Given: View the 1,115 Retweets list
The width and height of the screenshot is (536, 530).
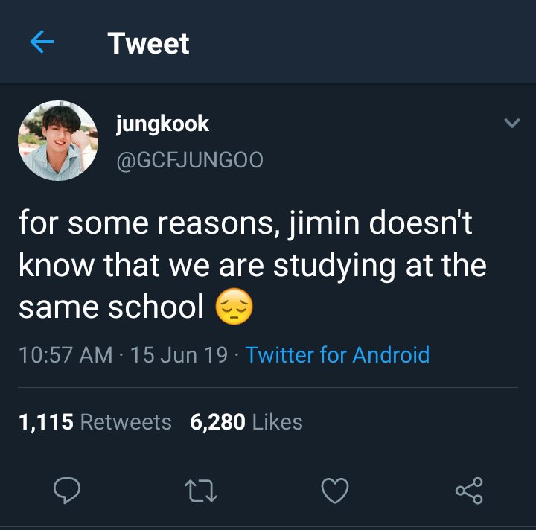Looking at the screenshot, I should [x=95, y=421].
